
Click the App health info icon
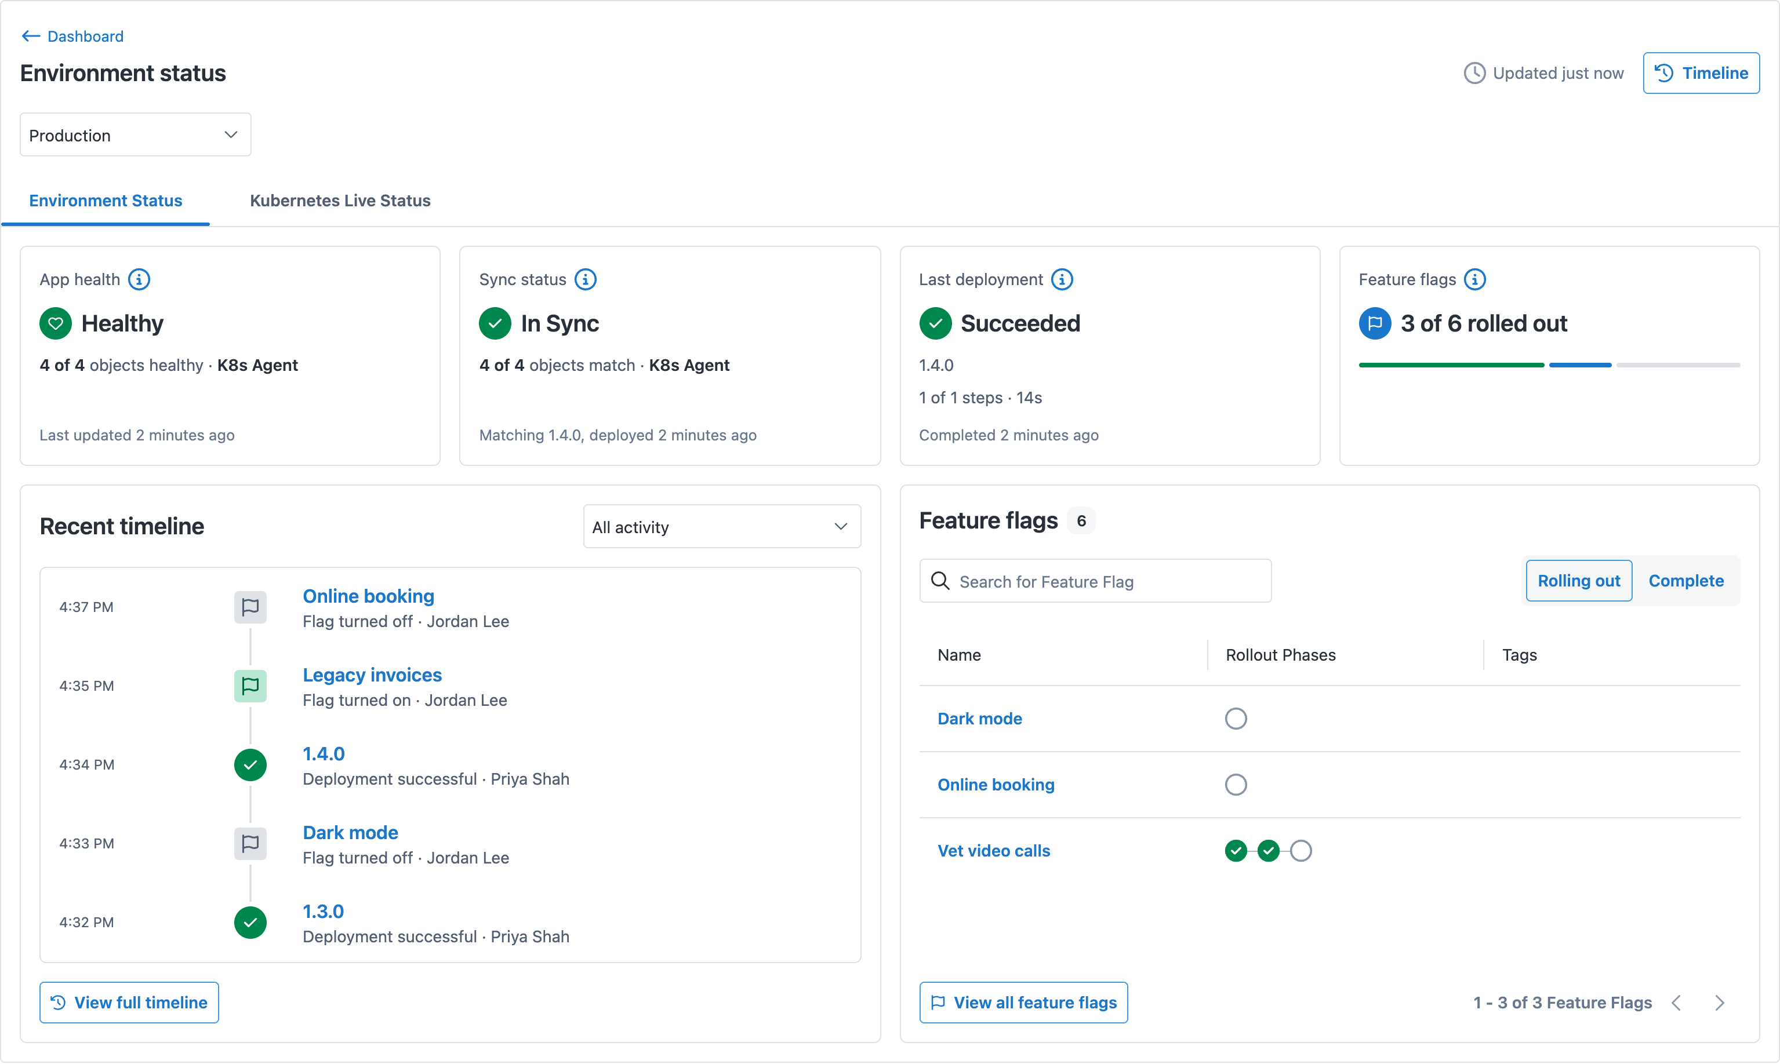point(139,280)
